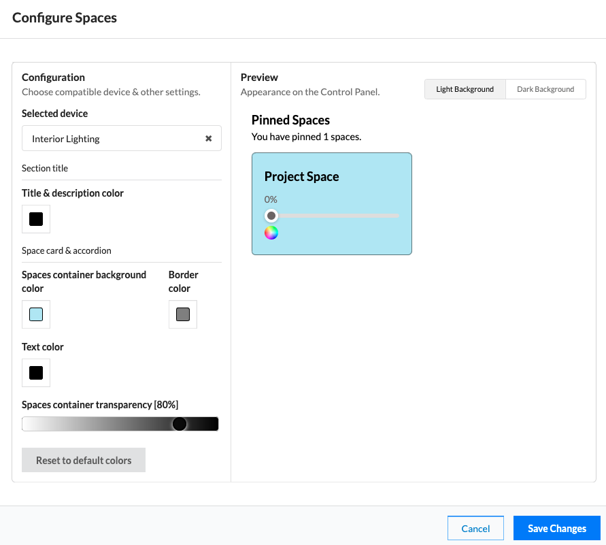606x545 pixels.
Task: Click the Configure Spaces dialog title
Action: point(65,18)
